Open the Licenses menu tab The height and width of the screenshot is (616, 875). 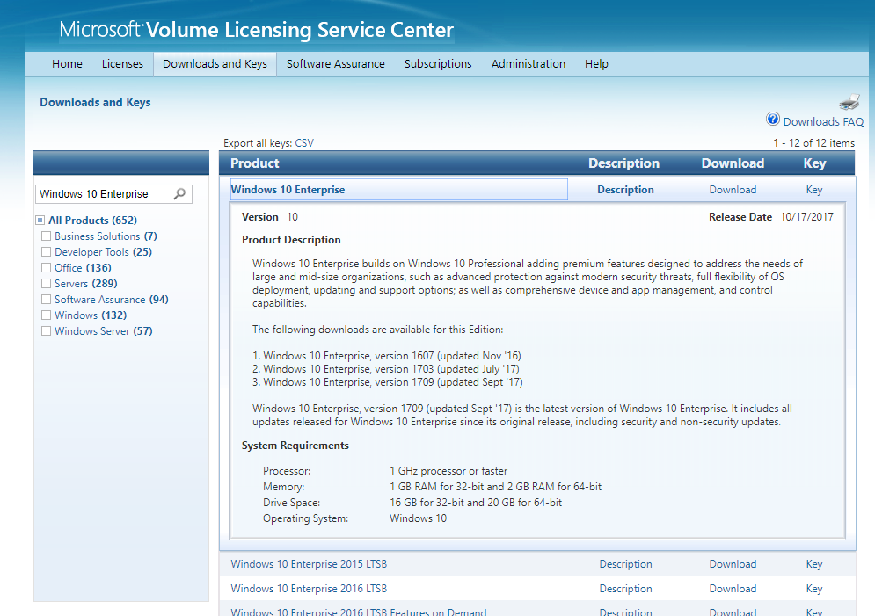click(122, 64)
